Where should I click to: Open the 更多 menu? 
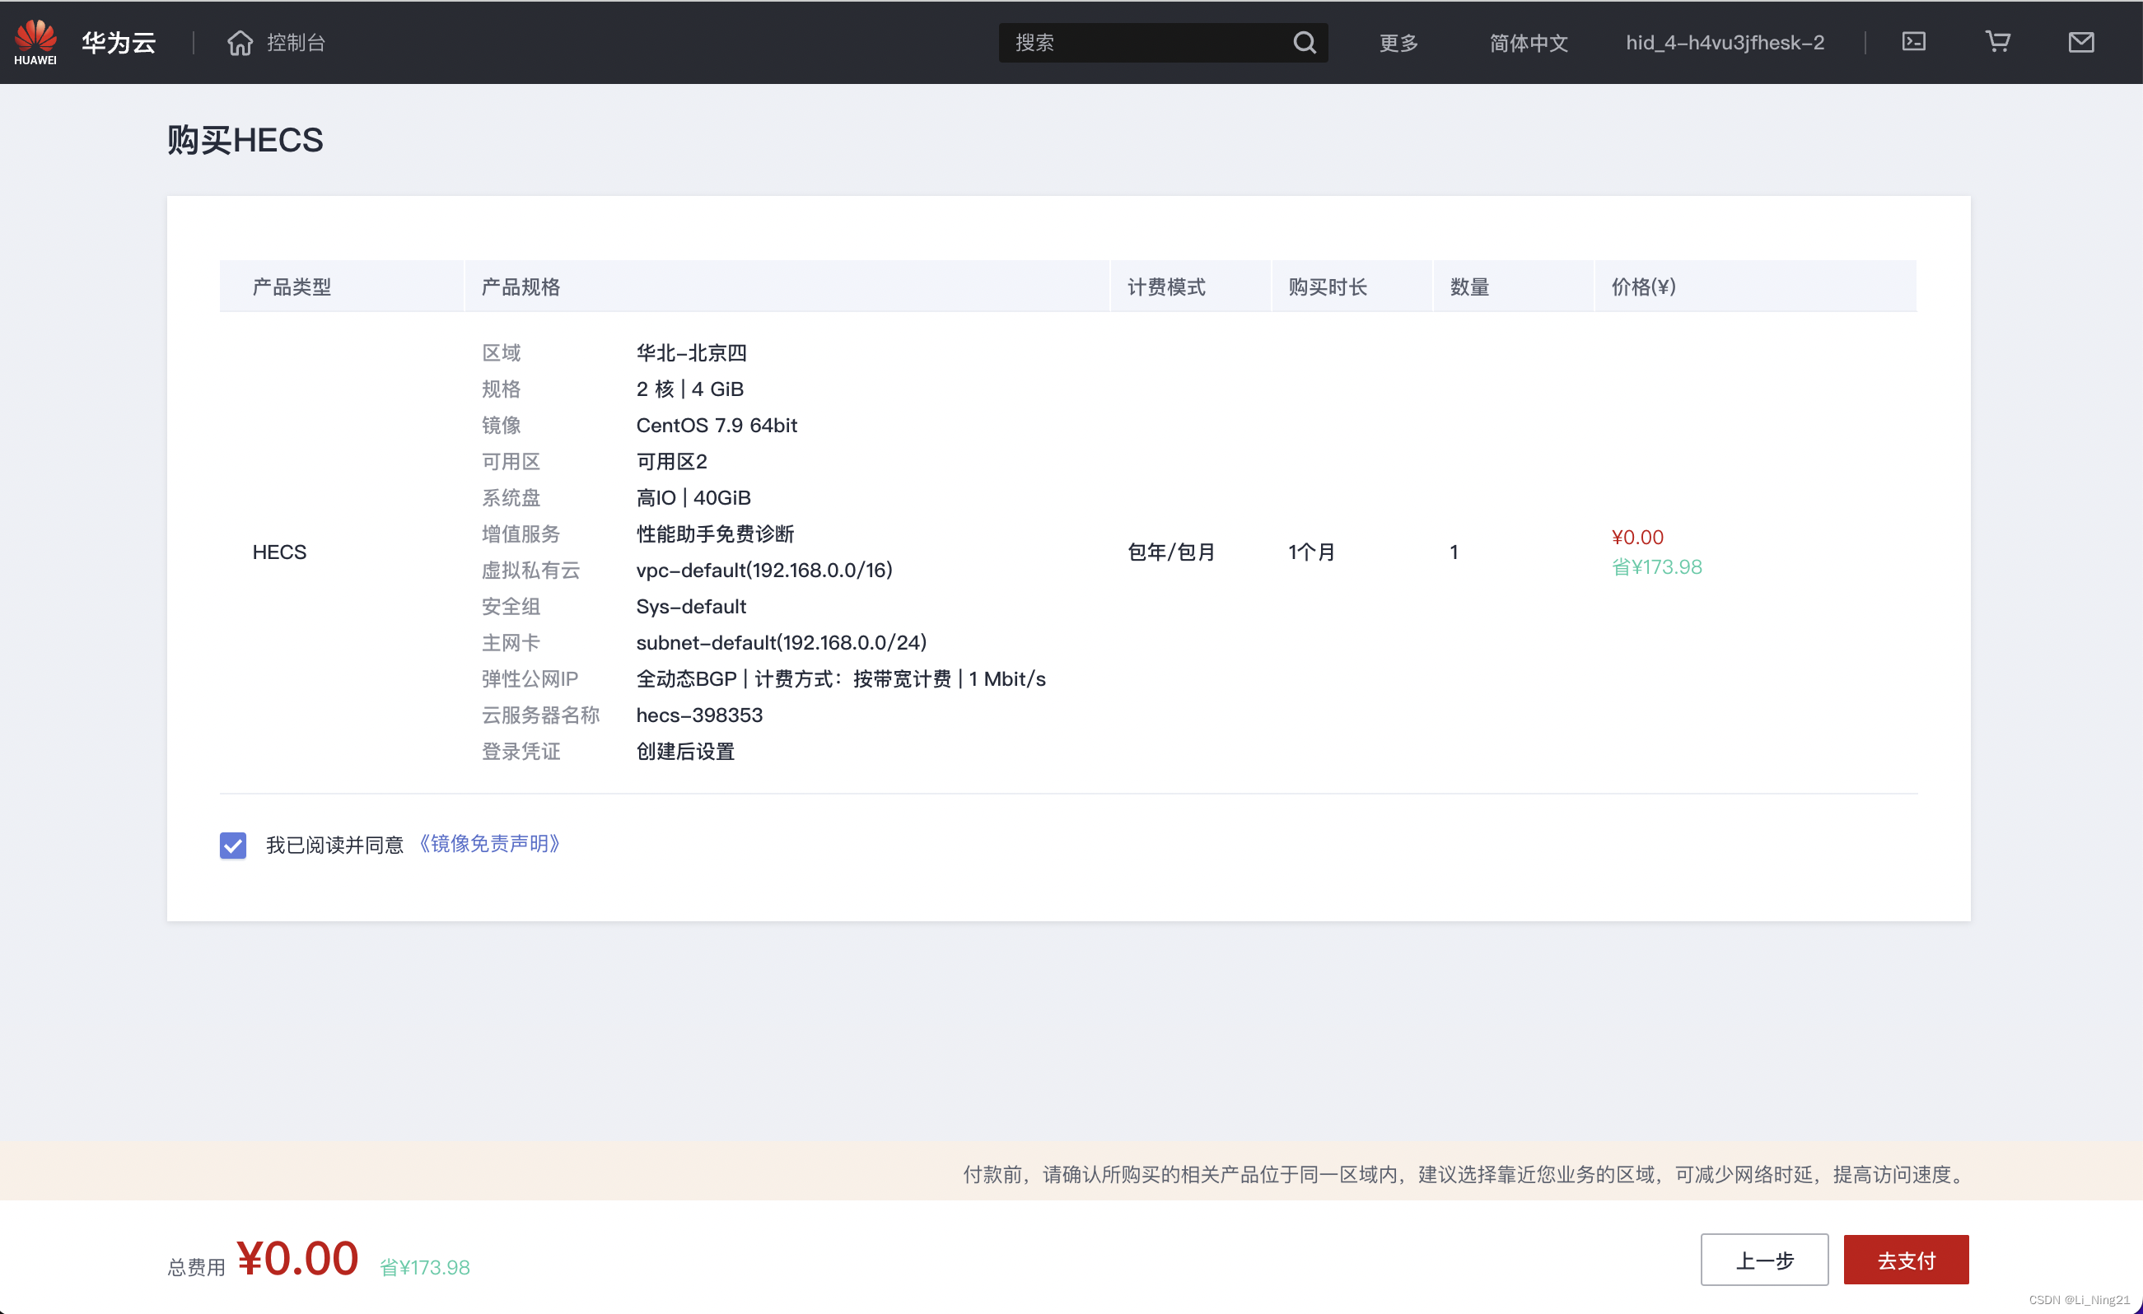(1398, 43)
